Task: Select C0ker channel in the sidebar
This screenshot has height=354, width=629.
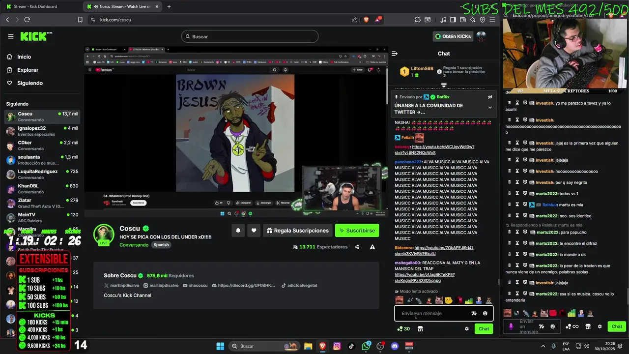Action: pos(42,146)
